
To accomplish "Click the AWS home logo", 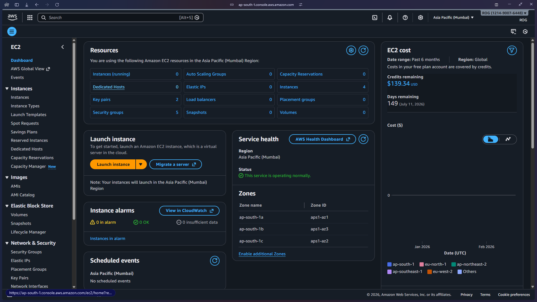I will 12,17.
